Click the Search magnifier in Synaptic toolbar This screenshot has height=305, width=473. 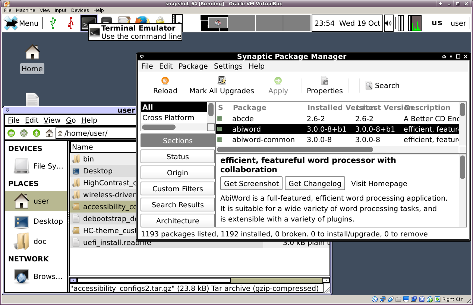click(x=369, y=86)
